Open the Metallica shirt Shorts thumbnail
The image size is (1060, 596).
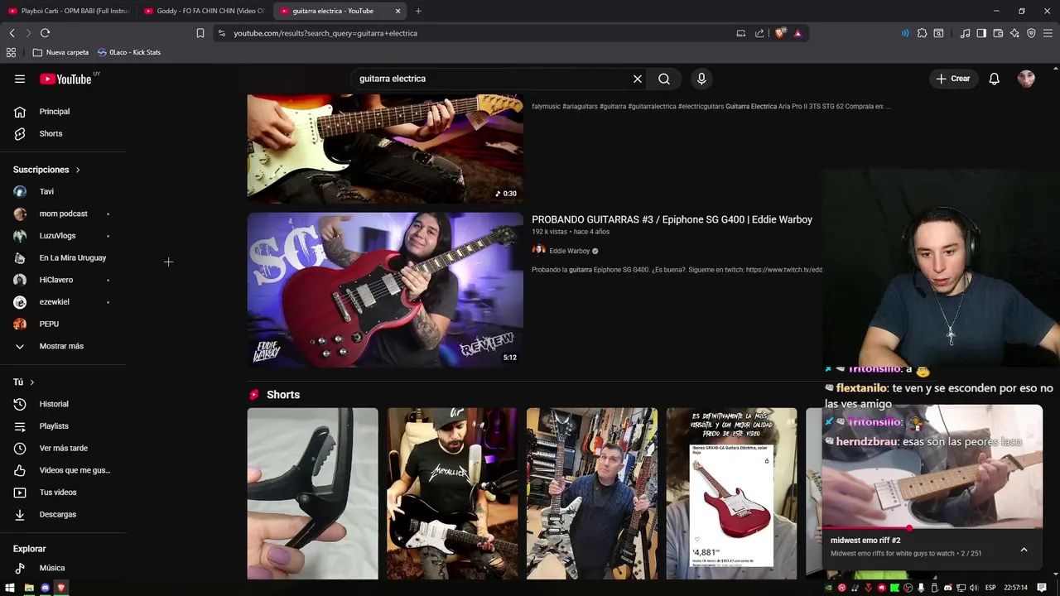pos(452,493)
